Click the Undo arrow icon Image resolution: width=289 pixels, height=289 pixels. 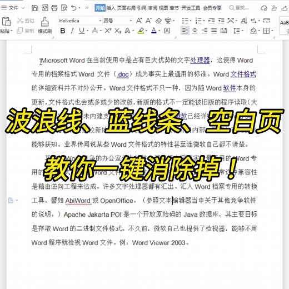pos(74,8)
